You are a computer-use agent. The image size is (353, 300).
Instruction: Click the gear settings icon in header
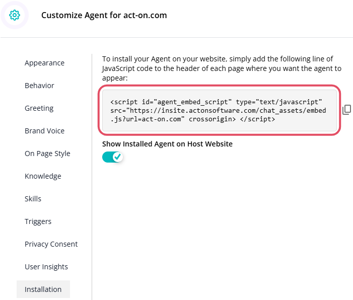click(15, 15)
